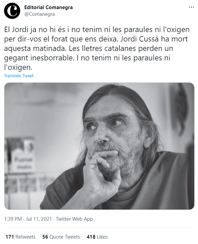Open the @Comanegra handle link
The image size is (198, 244).
(x=40, y=14)
